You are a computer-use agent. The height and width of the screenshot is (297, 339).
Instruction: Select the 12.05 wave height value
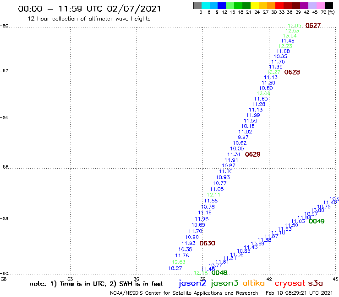coord(295,26)
